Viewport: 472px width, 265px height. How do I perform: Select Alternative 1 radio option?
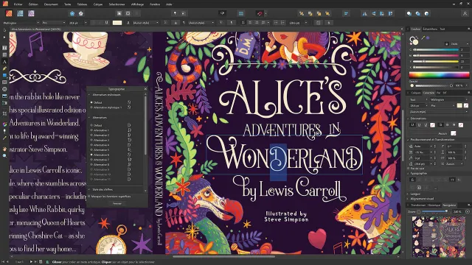[91, 130]
